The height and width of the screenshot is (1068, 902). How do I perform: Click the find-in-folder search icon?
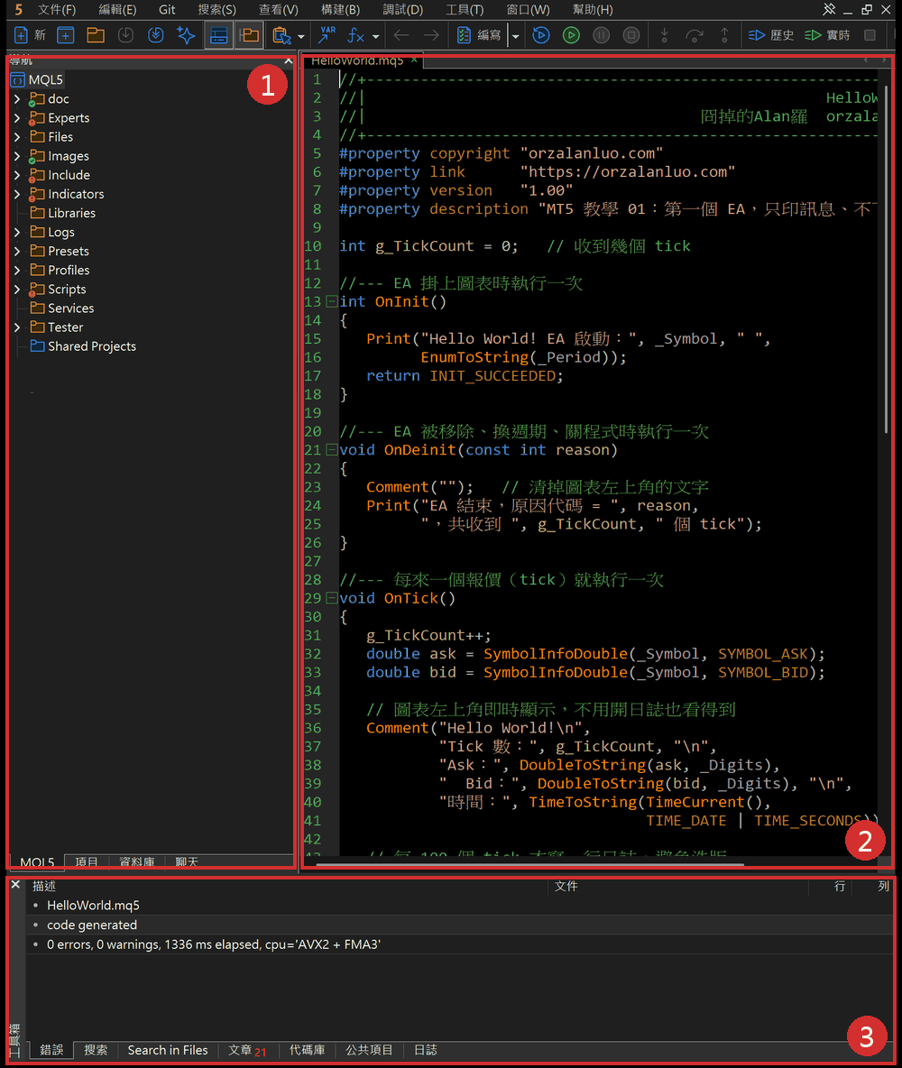pos(281,35)
